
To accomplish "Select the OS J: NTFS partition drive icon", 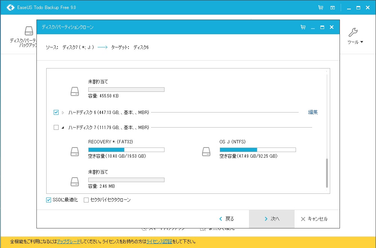I will 206,152.
